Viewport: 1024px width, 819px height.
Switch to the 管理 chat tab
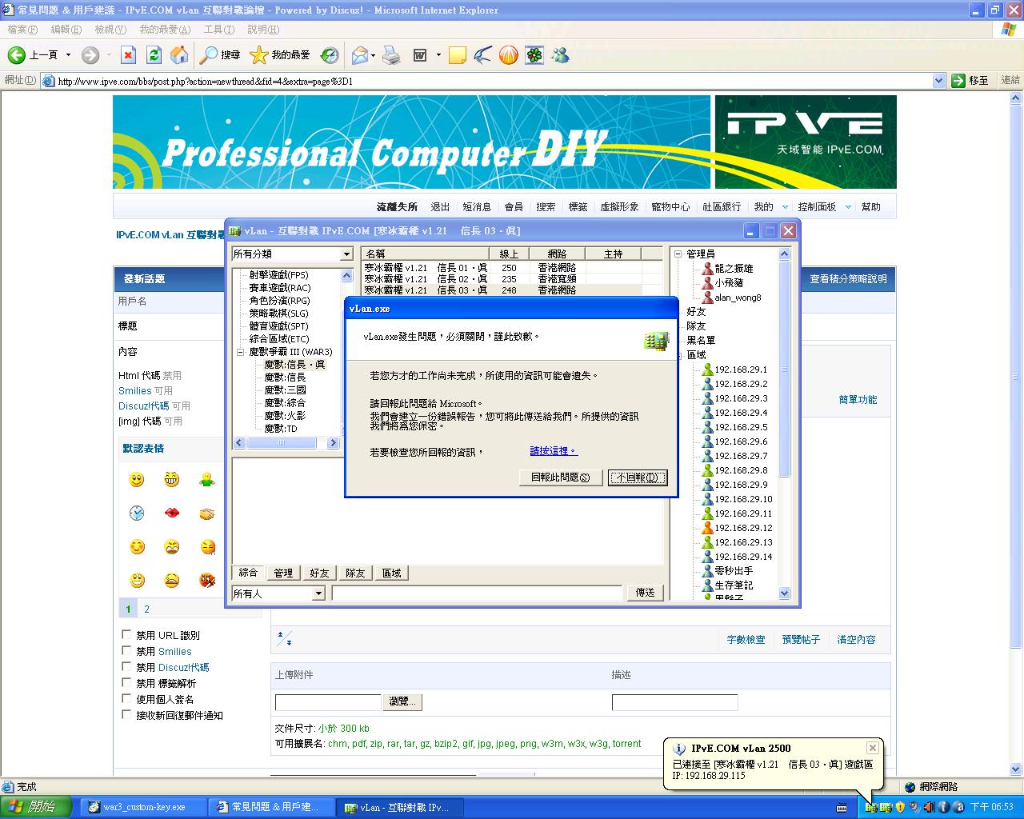click(283, 573)
